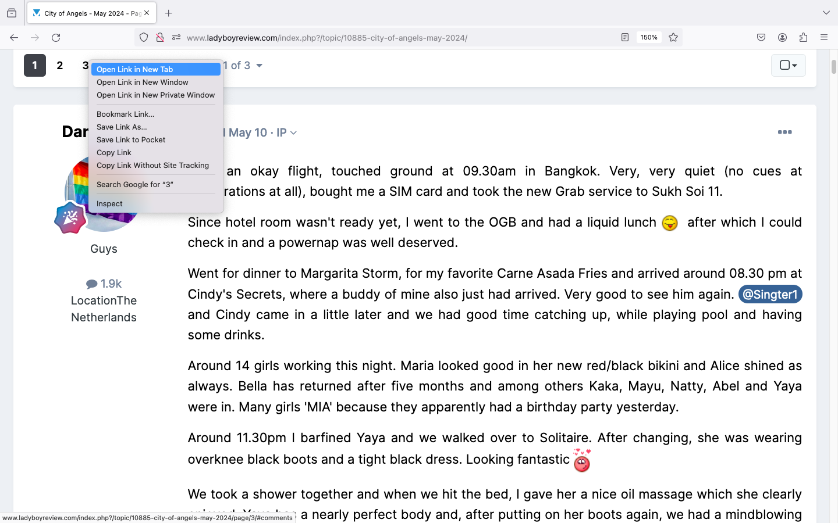Click the tongue-out emoji after liquid lunch
This screenshot has width=838, height=523.
670,223
